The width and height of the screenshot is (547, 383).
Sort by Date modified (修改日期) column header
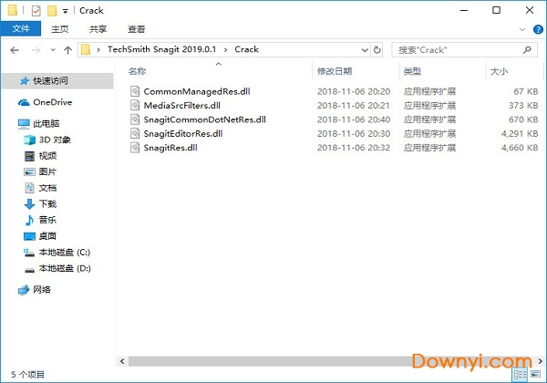click(x=335, y=71)
